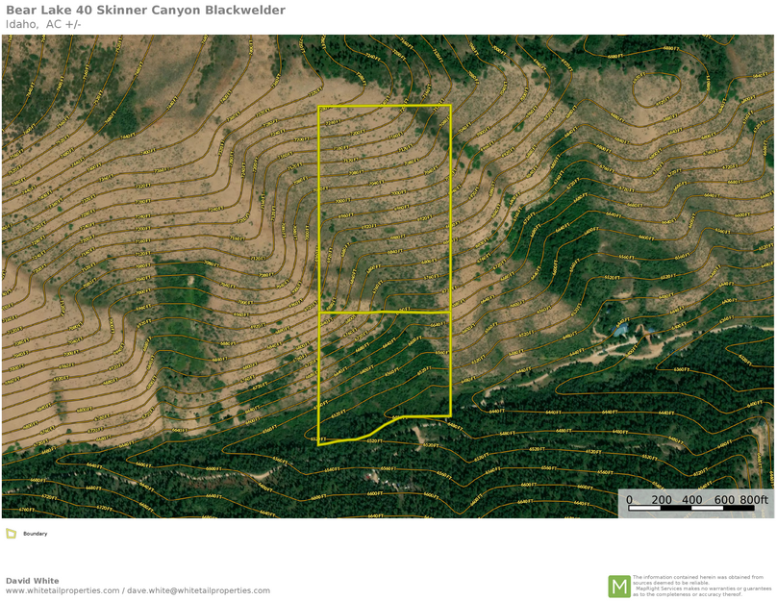Click the blue-roofed house on the map
The image size is (777, 601).
(621, 330)
